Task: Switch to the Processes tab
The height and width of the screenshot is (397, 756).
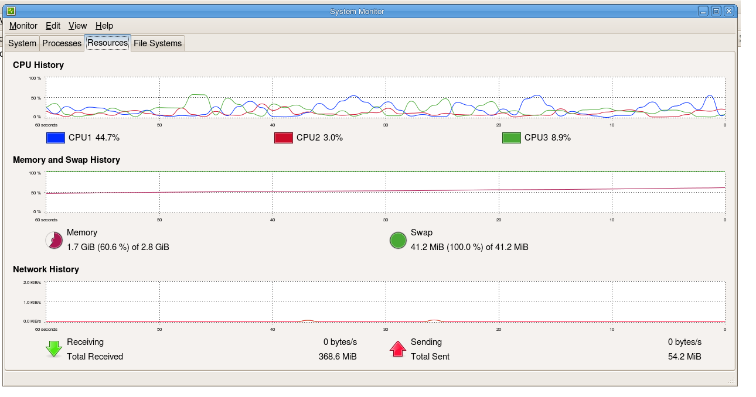Action: (x=62, y=43)
